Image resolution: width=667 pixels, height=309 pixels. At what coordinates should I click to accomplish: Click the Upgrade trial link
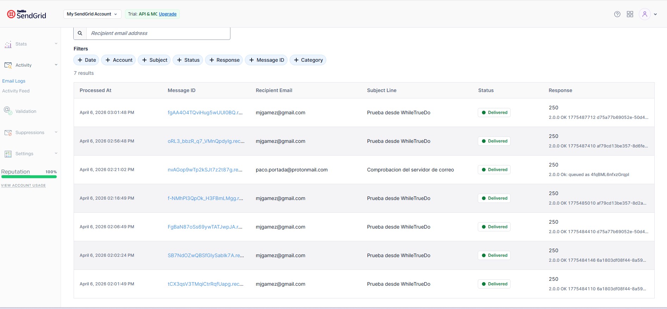pos(168,14)
